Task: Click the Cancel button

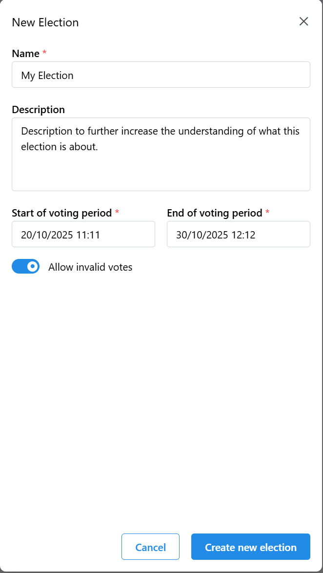Action: click(x=150, y=547)
